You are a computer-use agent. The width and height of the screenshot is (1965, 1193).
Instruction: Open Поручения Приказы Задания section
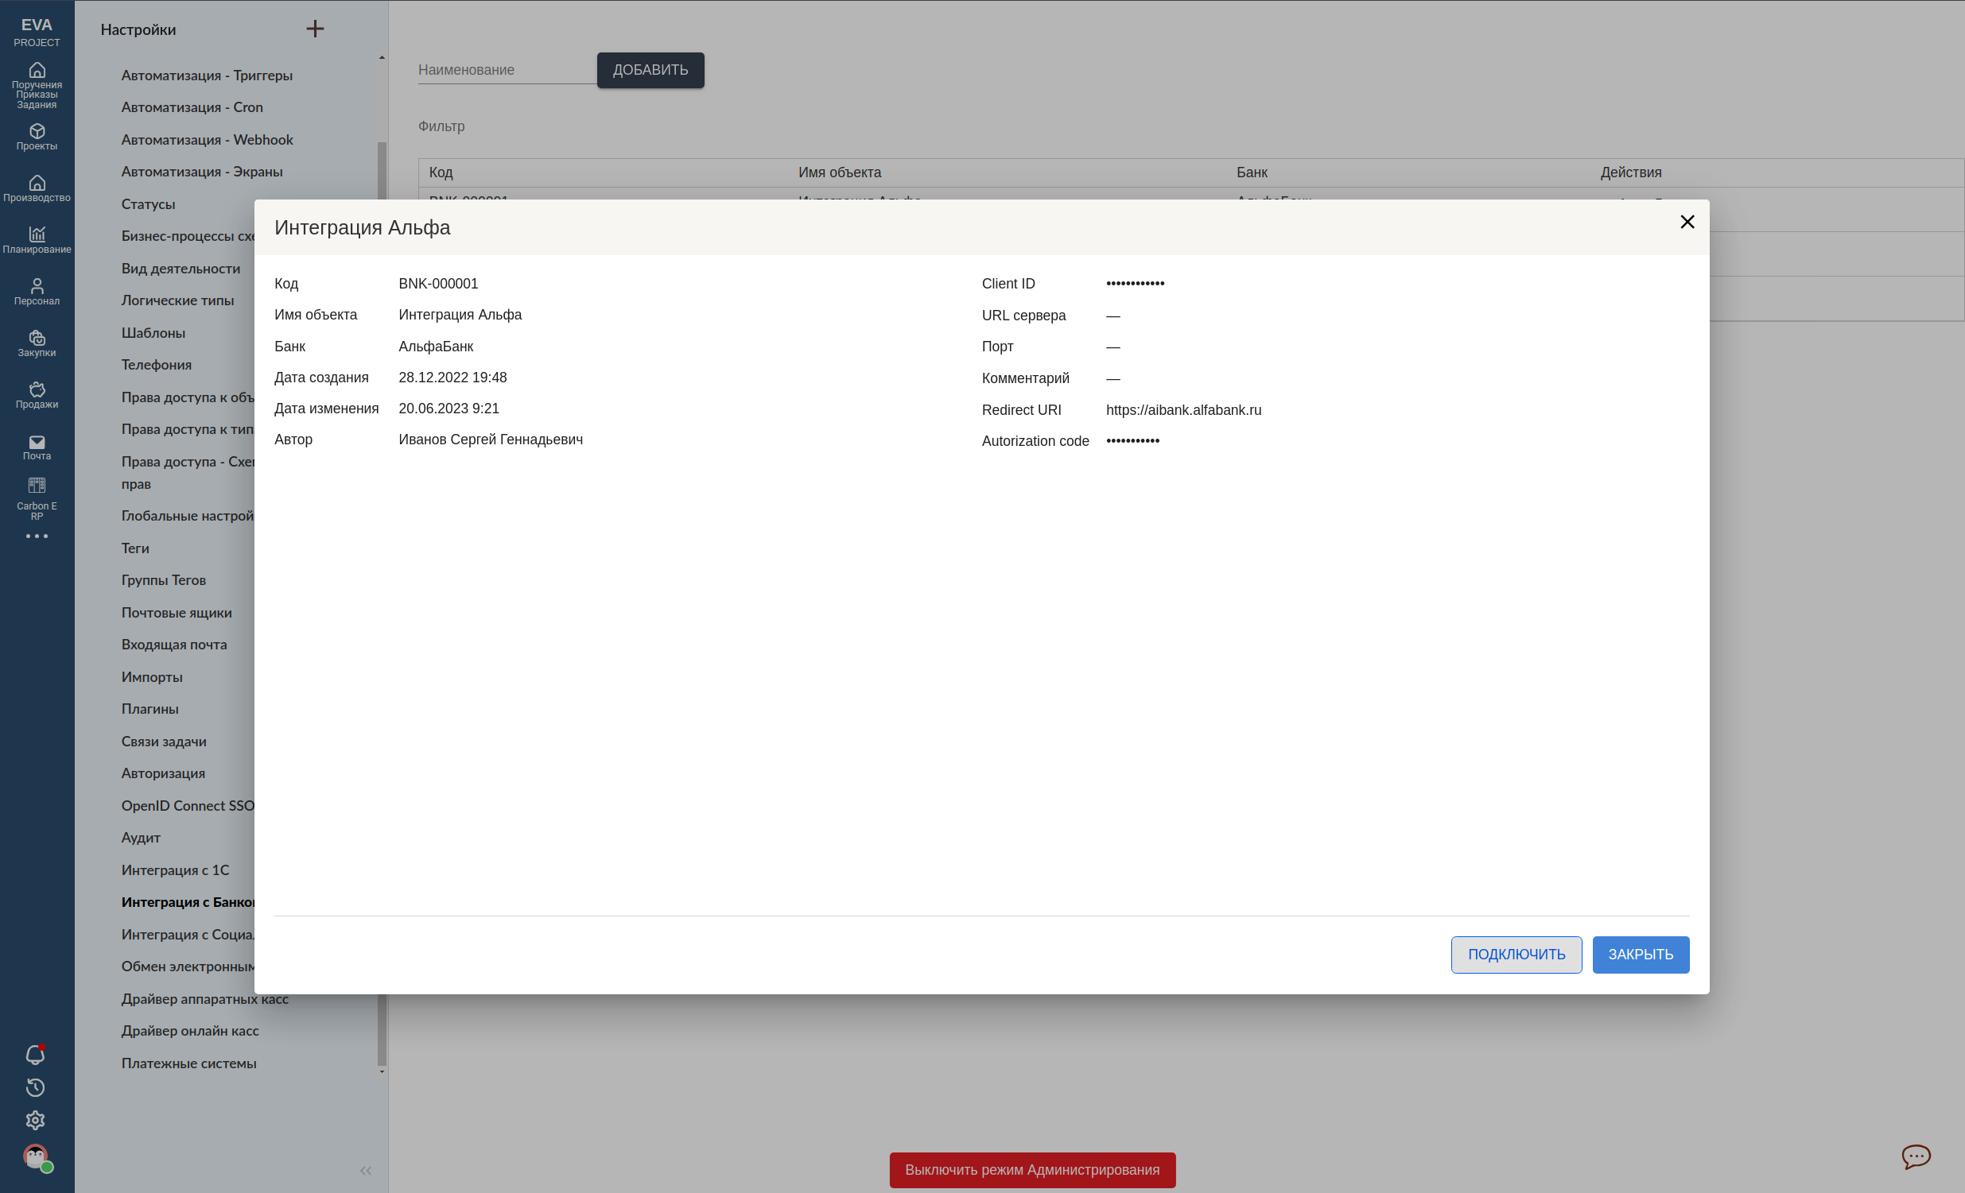tap(37, 85)
